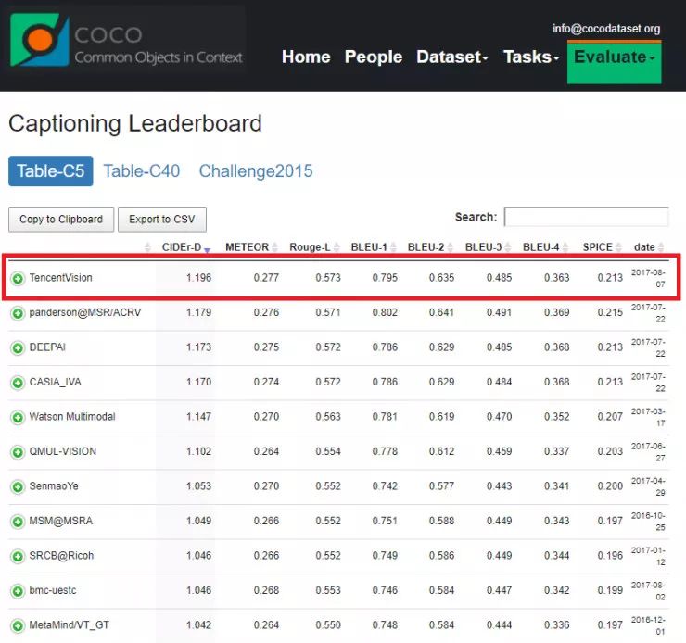Open the Dataset dropdown menu

452,57
